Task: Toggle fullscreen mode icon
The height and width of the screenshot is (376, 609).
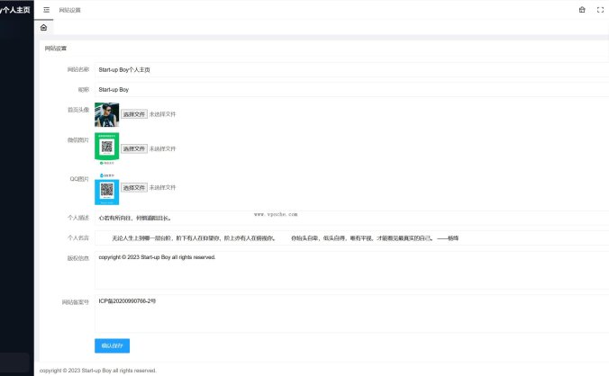Action: coord(600,10)
